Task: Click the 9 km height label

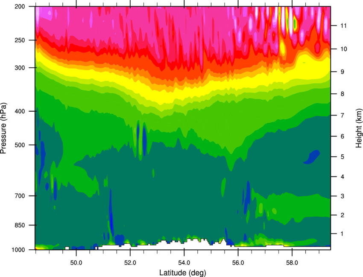Action: [342, 72]
